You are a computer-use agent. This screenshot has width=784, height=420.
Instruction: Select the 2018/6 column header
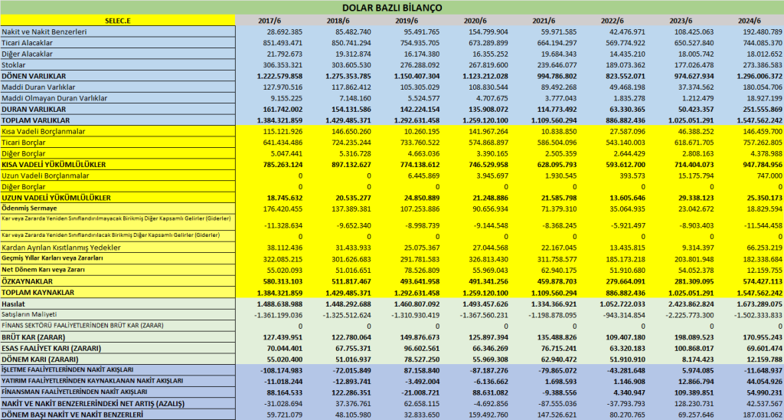tap(338, 21)
